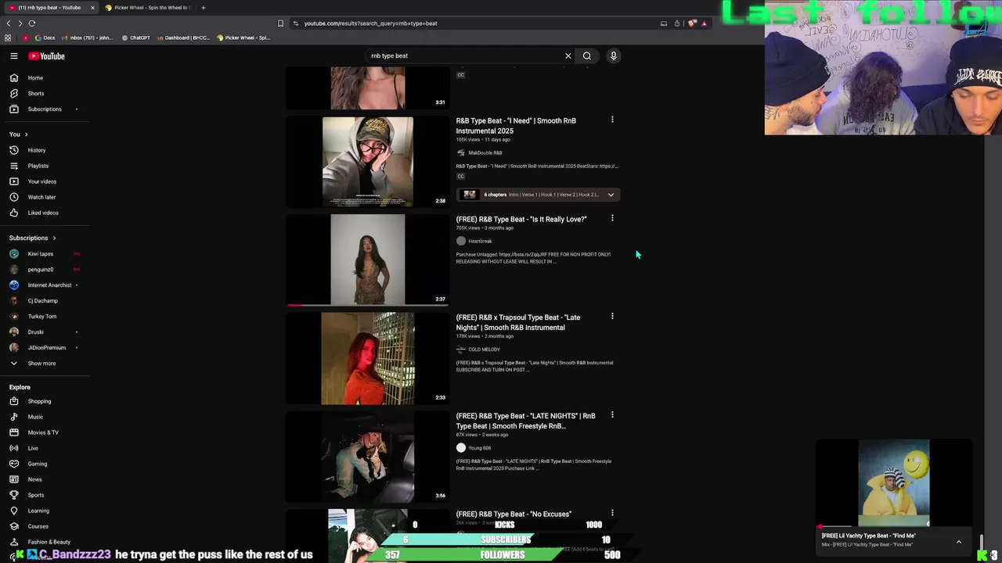Expand the 6 chapters dropdown

pos(611,195)
